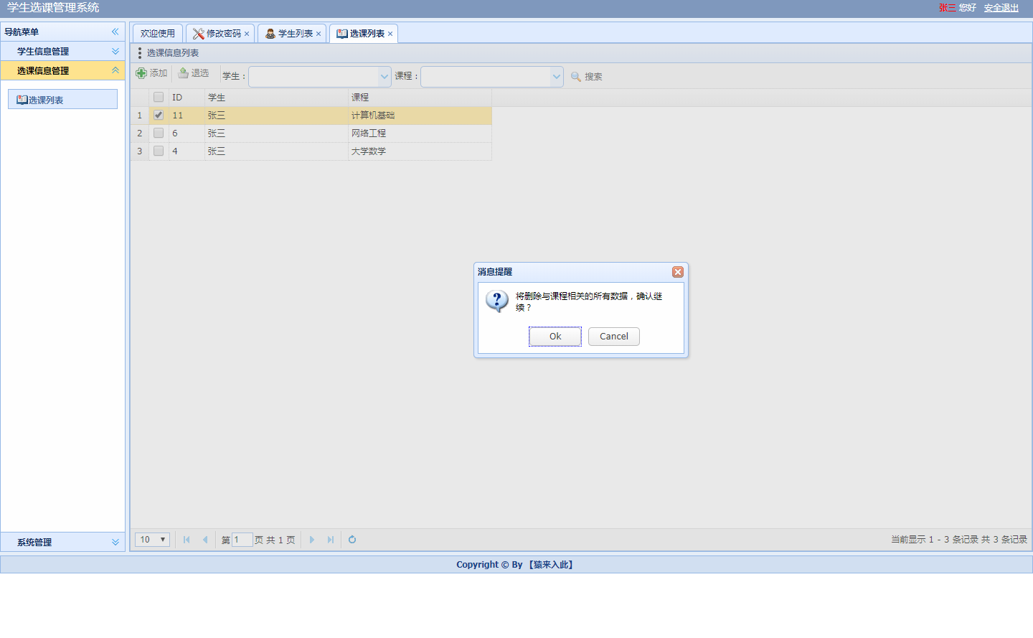Click the 课程 column header
1033x638 pixels.
tap(420, 98)
